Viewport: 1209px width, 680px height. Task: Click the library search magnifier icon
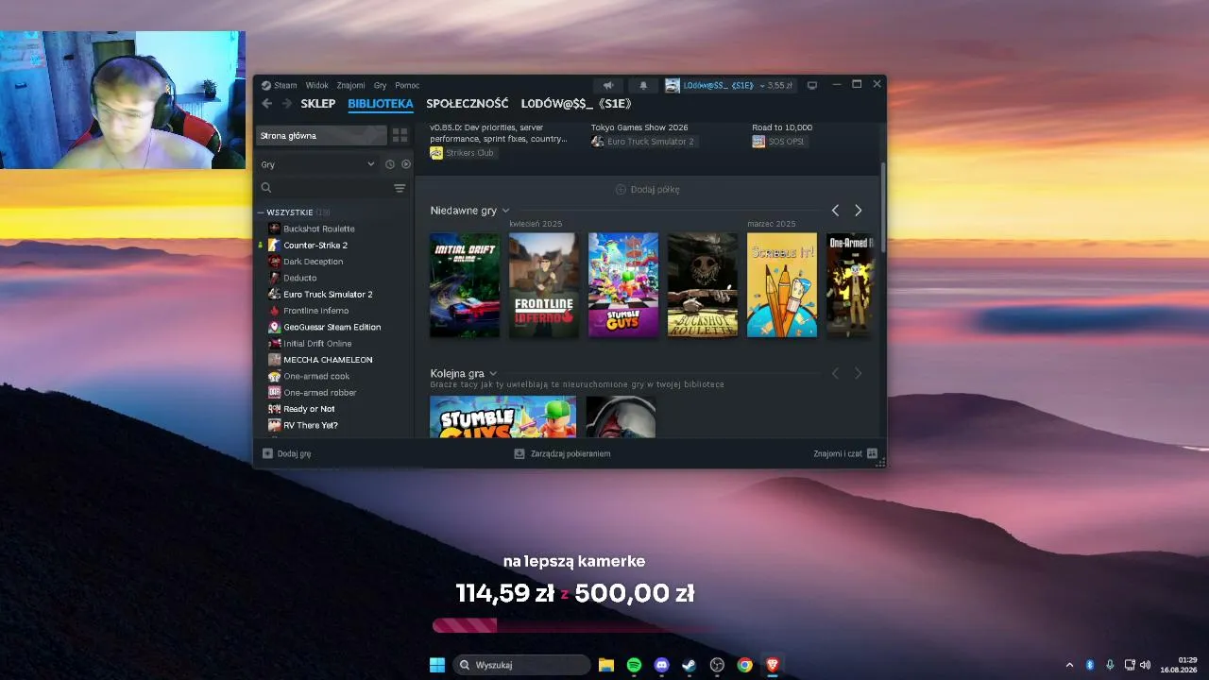[x=266, y=188]
